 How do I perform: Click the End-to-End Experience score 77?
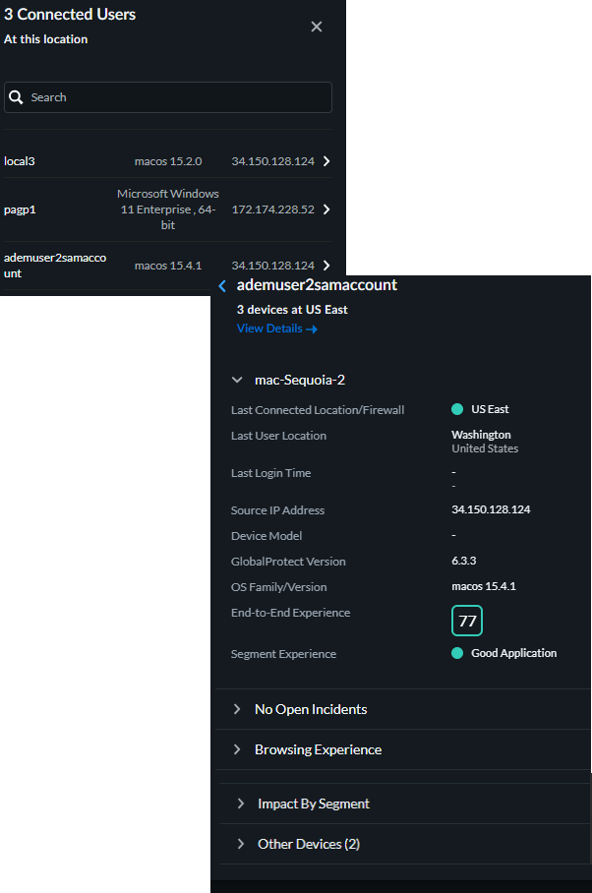[x=467, y=621]
